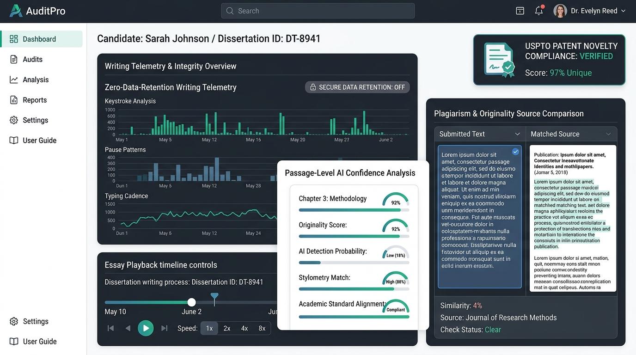Click the play button in essay playback
The width and height of the screenshot is (636, 355).
(146, 328)
